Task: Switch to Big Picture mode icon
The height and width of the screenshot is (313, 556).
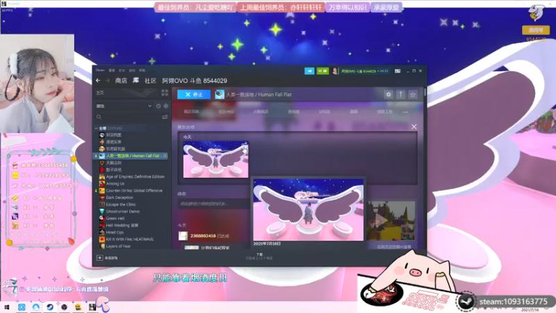Action: coord(398,71)
